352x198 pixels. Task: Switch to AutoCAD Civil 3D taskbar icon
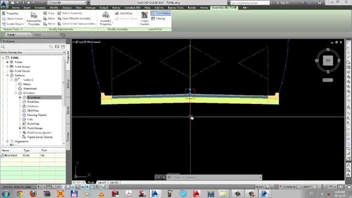(x=155, y=194)
